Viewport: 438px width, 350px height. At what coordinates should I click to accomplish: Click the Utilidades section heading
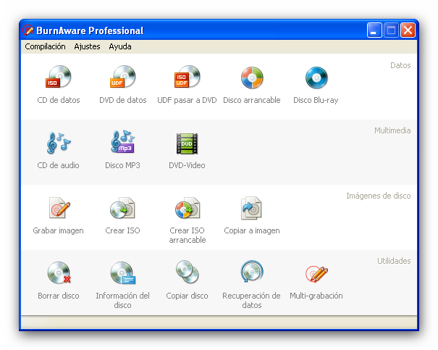click(394, 261)
